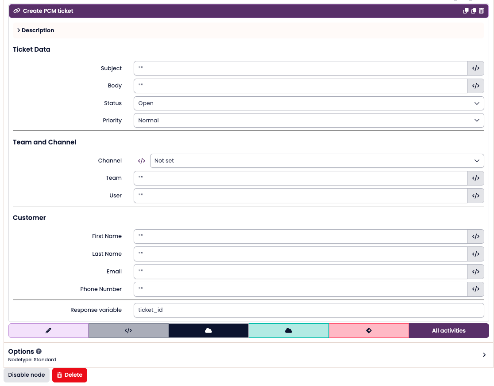Select the pink directions-sign activity category

click(369, 330)
